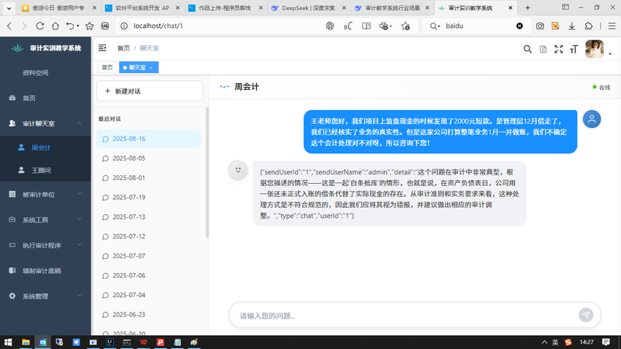The image size is (621, 349).
Task: Take a browser screenshot with camera icon
Action: point(539,26)
